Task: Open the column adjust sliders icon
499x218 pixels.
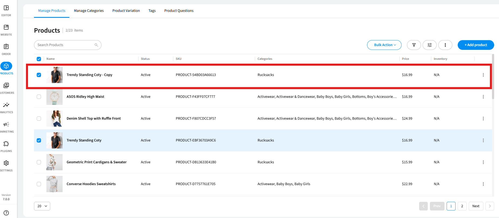Action: click(429, 45)
